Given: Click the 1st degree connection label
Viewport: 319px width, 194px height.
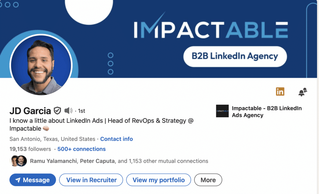Looking at the screenshot, I should [x=81, y=111].
